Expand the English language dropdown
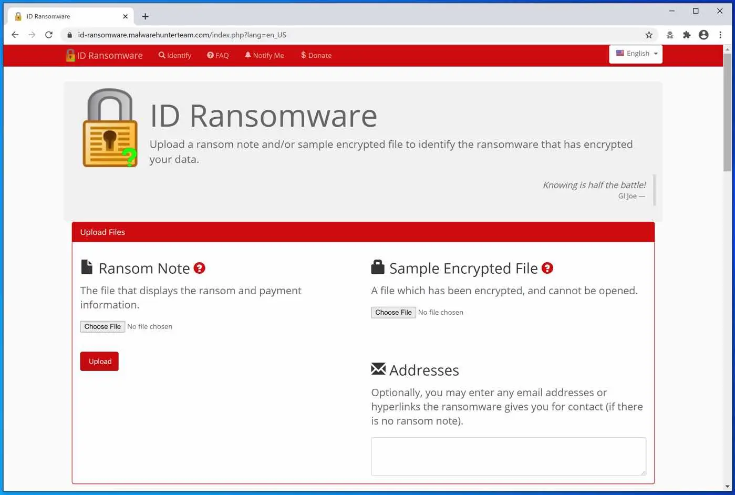 pyautogui.click(x=636, y=54)
